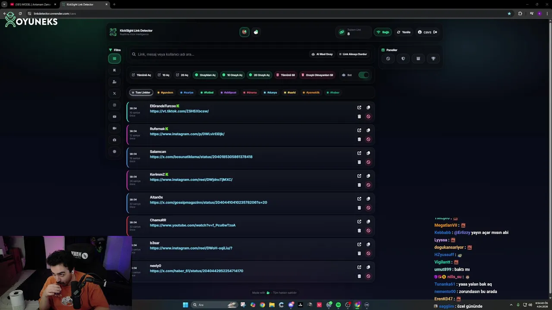Toggle AI Mod Onay
This screenshot has width=552, height=310.
[322, 54]
